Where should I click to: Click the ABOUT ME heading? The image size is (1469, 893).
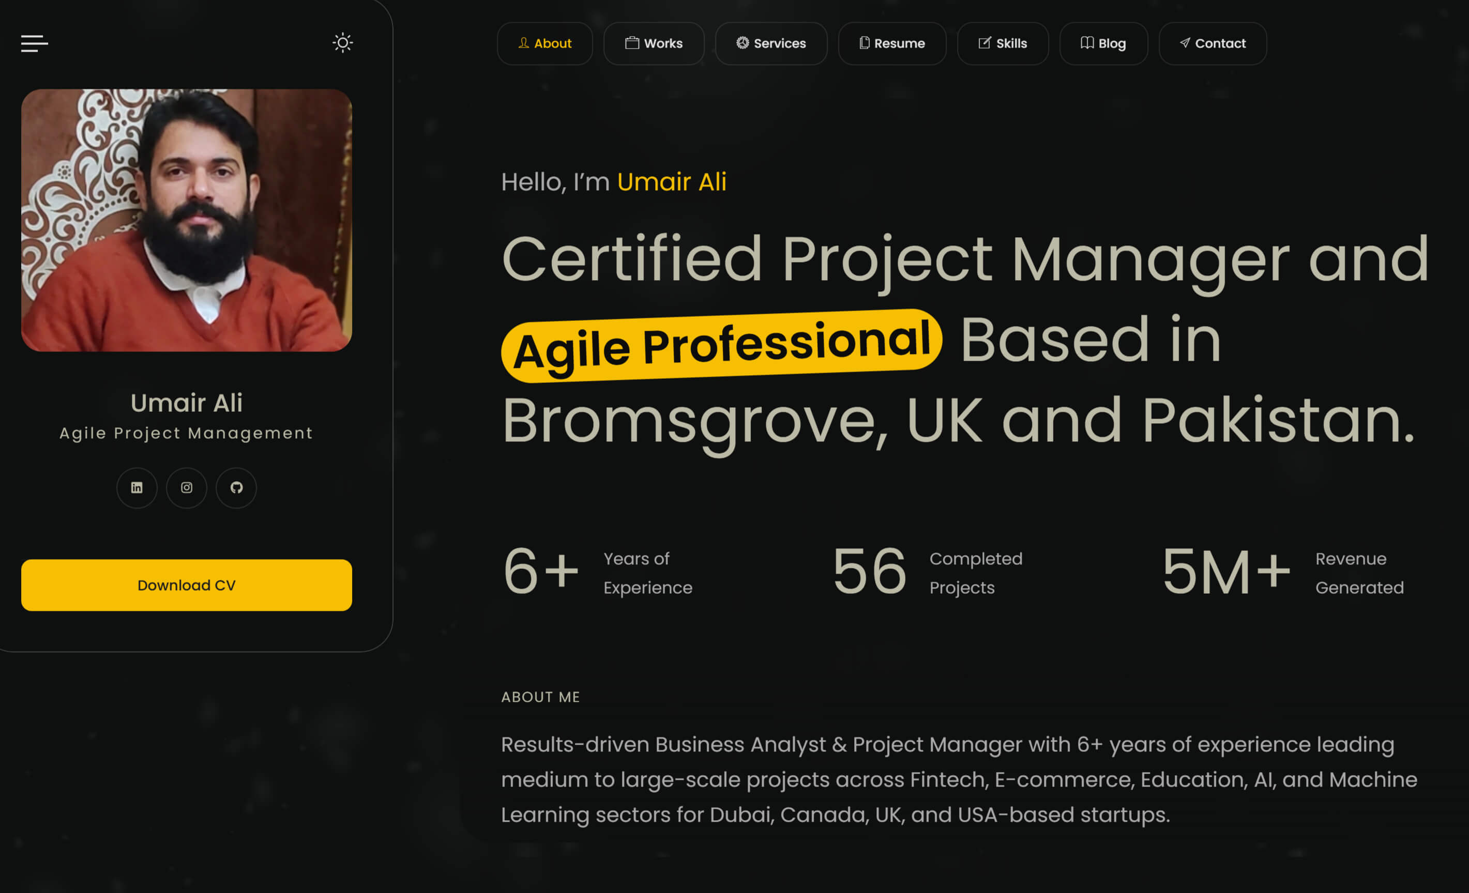tap(540, 697)
